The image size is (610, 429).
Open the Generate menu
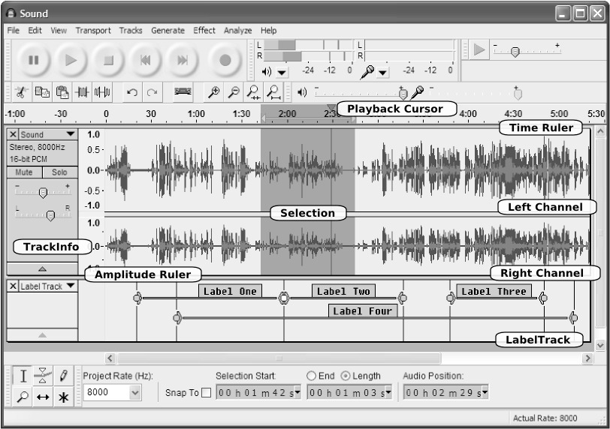click(168, 31)
